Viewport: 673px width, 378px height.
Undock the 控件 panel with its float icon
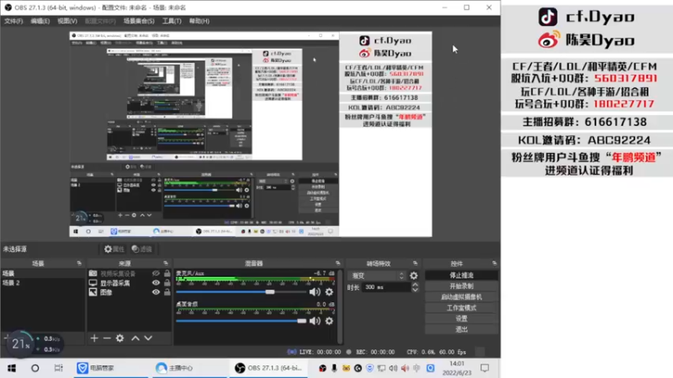pos(495,263)
